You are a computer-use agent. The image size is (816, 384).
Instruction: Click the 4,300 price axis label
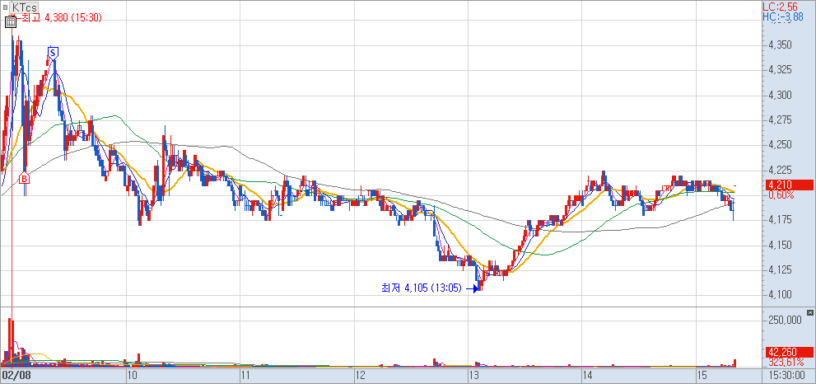point(780,95)
